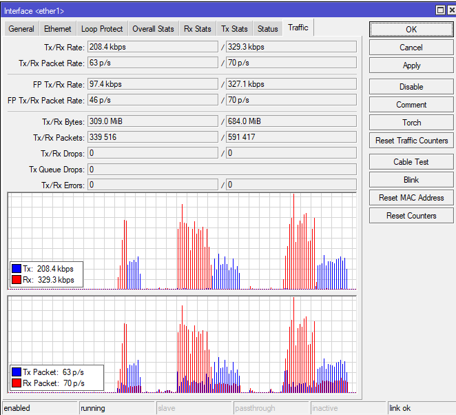Image resolution: width=456 pixels, height=415 pixels.
Task: Click the Rx Rate field showing 329.3 kbps
Action: [291, 47]
